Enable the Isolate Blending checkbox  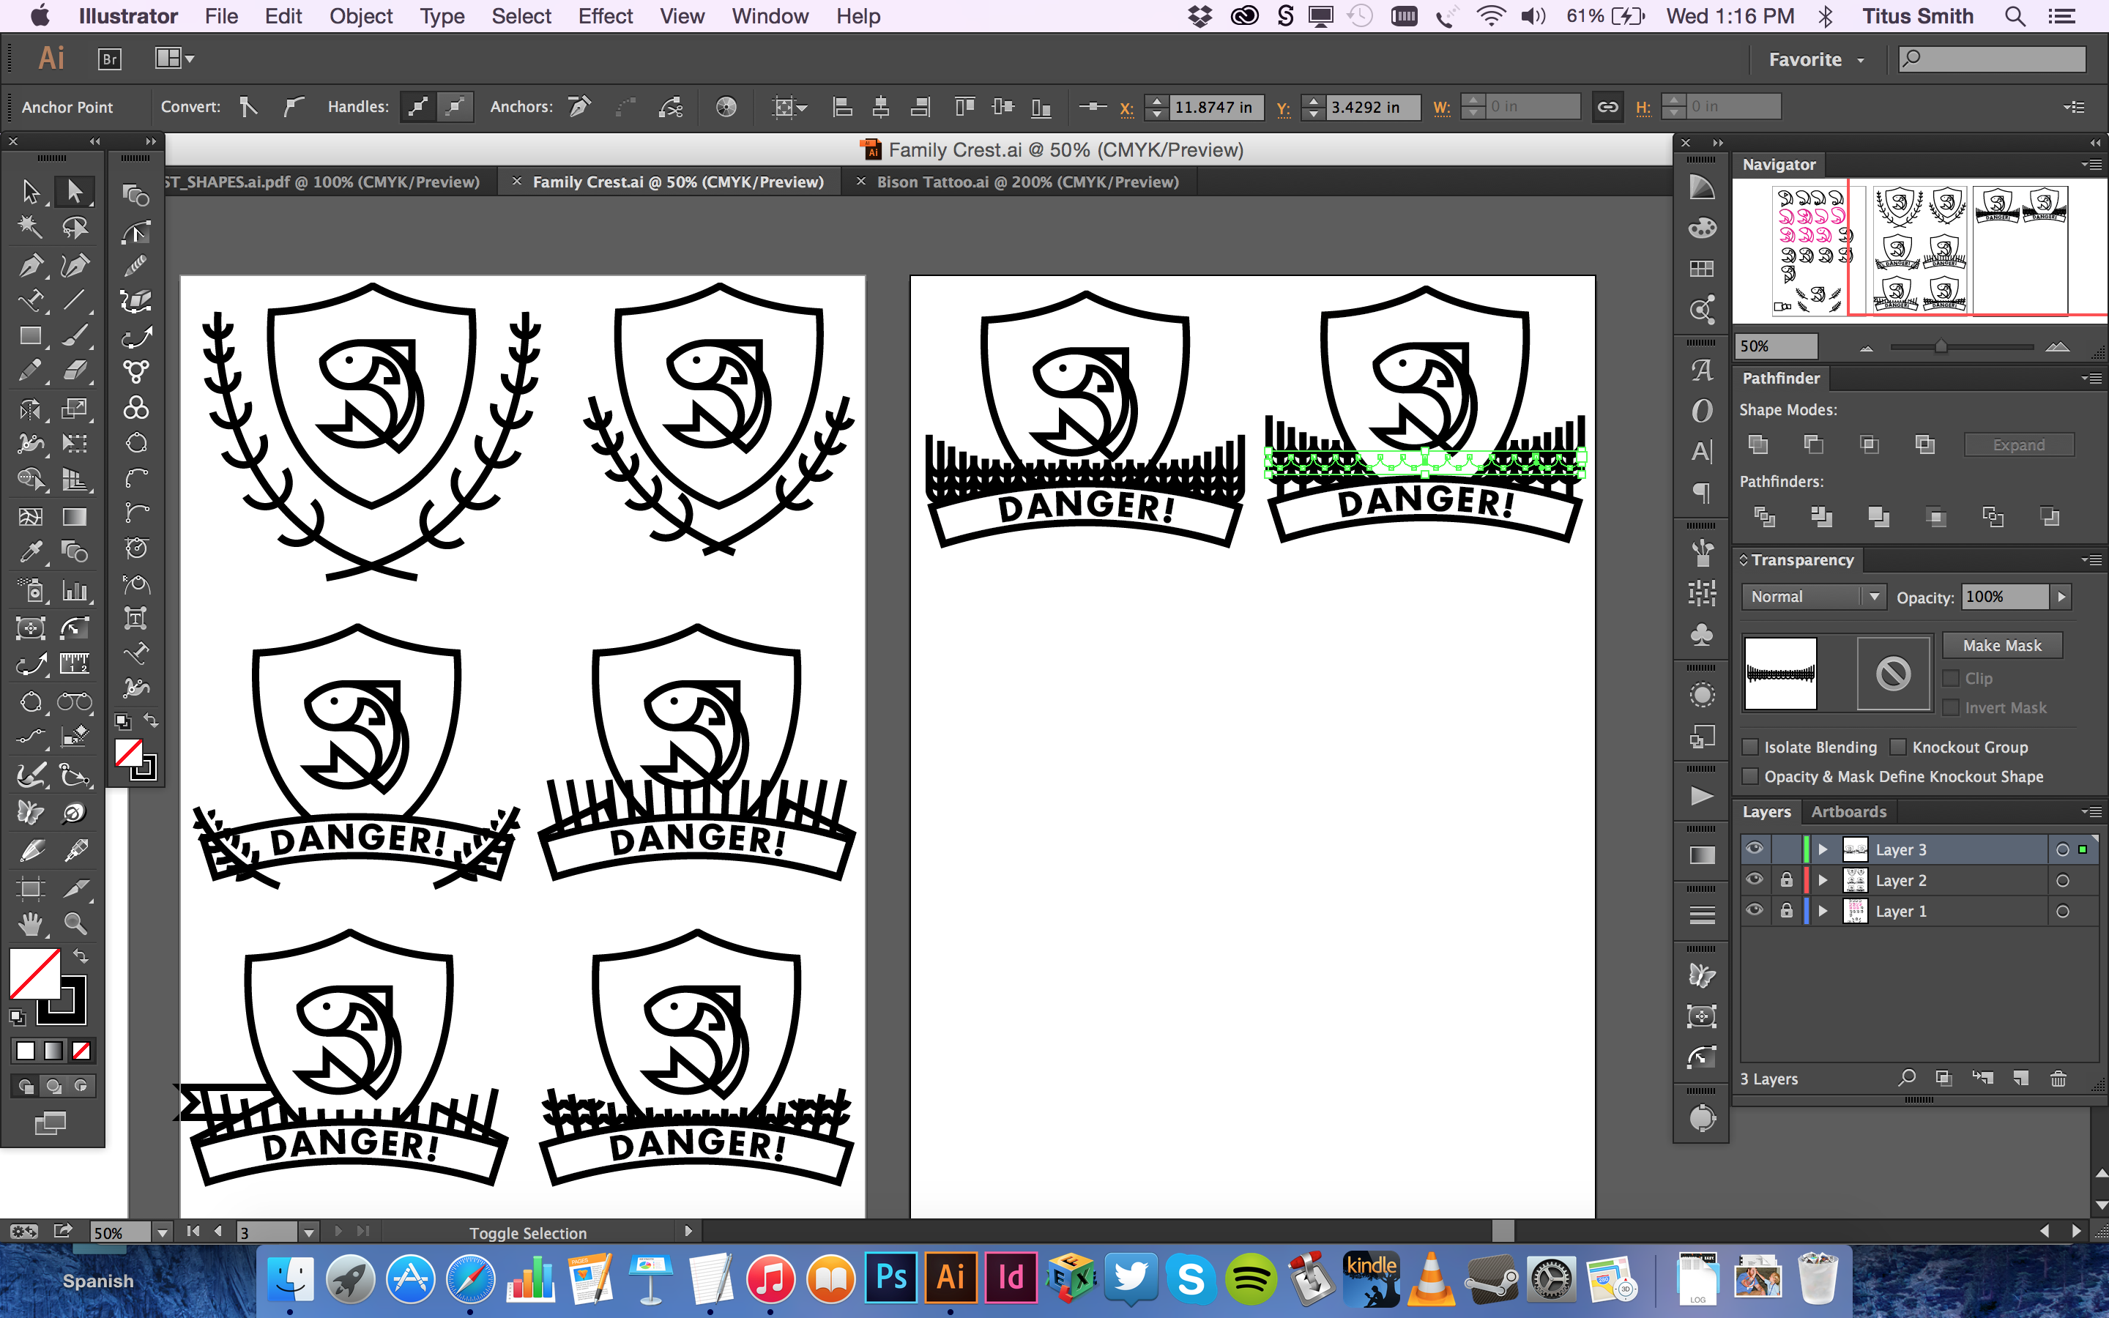point(1750,747)
